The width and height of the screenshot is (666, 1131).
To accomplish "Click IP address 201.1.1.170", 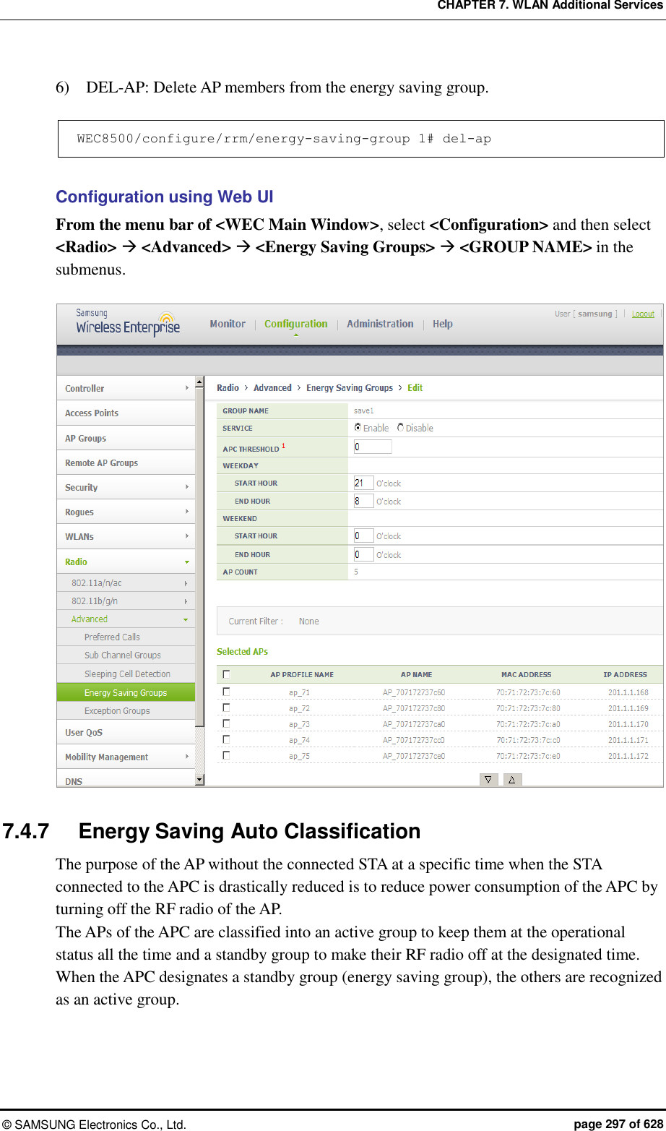I will click(x=628, y=724).
